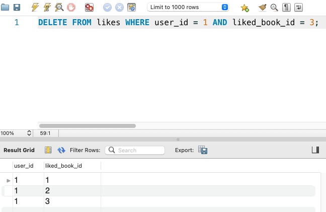The height and width of the screenshot is (212, 326).
Task: Click line number 1 in gutter
Action: (x=17, y=22)
